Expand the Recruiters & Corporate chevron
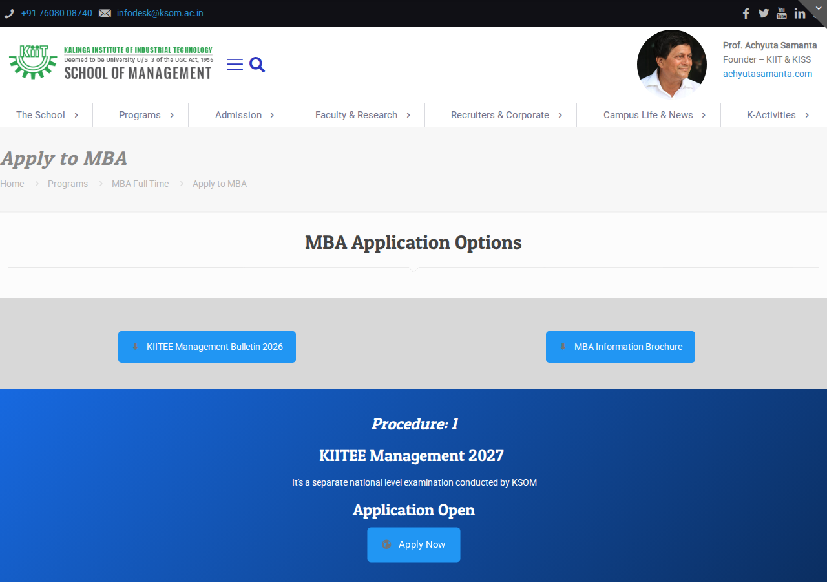Image resolution: width=827 pixels, height=582 pixels. [x=560, y=115]
